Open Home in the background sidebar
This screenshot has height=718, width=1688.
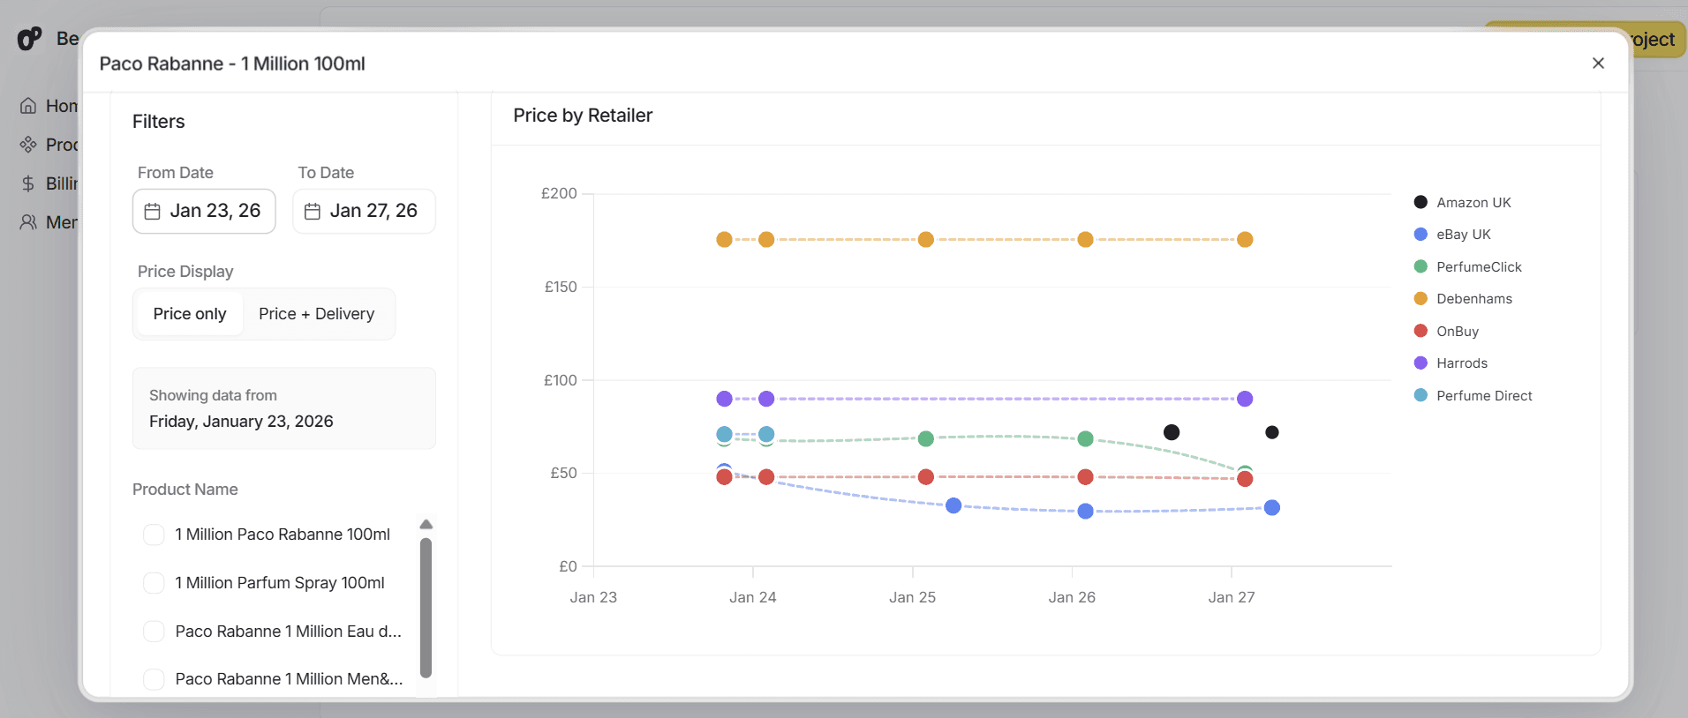click(49, 106)
